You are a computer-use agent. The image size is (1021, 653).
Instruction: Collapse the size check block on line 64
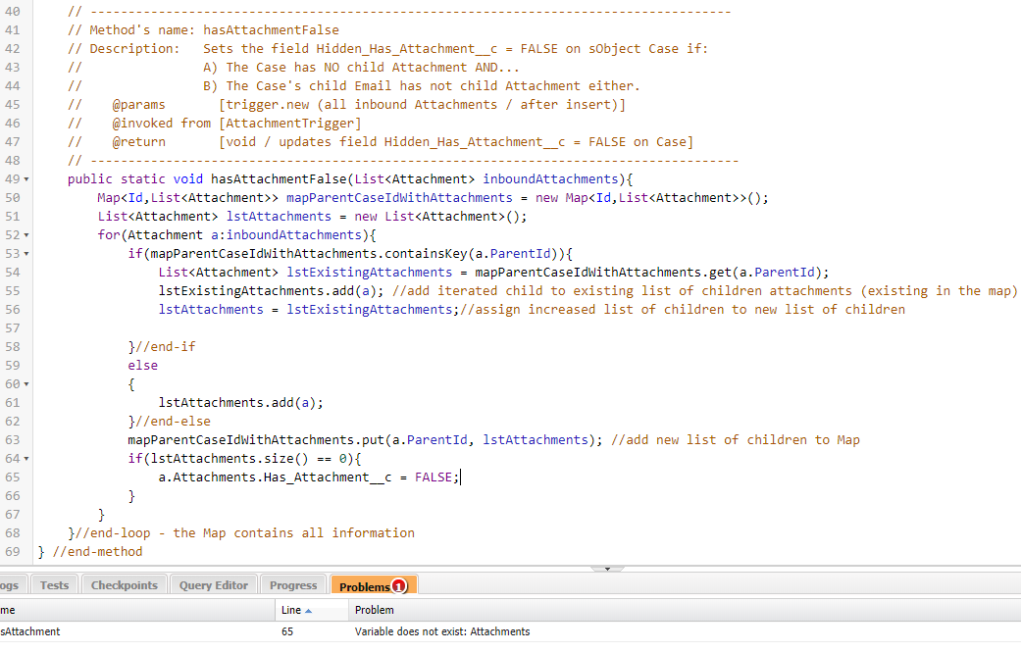click(x=26, y=459)
